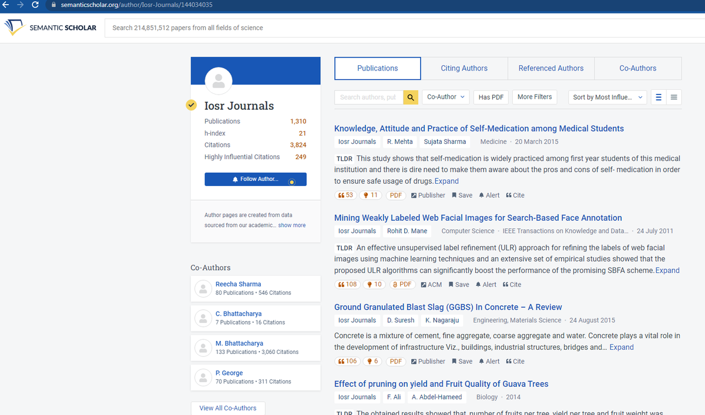Viewport: 705px width, 415px height.
Task: Click author chip R. Mehta
Action: coord(399,141)
